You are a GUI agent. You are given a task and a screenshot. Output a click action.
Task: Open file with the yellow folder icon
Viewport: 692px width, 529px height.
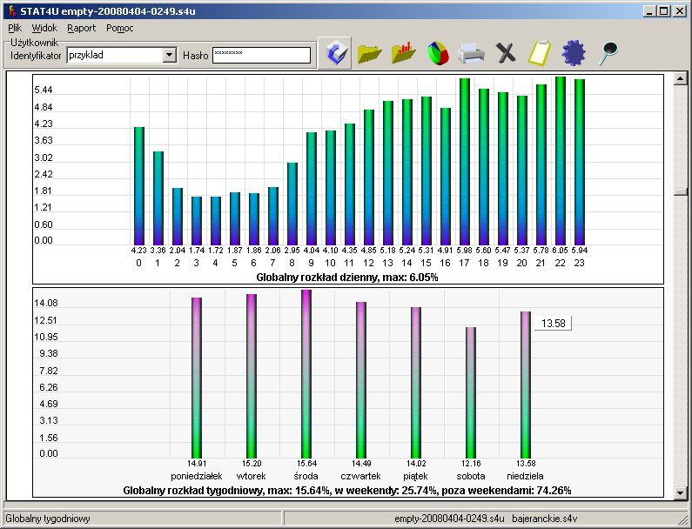click(369, 53)
